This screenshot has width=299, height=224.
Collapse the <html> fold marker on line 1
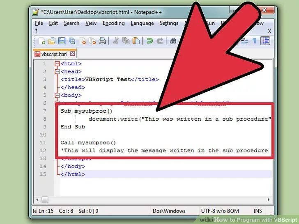57,64
